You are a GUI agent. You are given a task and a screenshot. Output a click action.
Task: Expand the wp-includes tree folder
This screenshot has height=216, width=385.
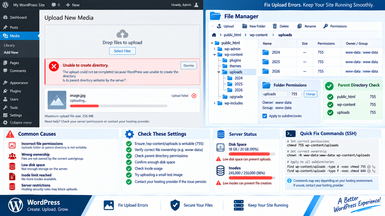(214, 103)
